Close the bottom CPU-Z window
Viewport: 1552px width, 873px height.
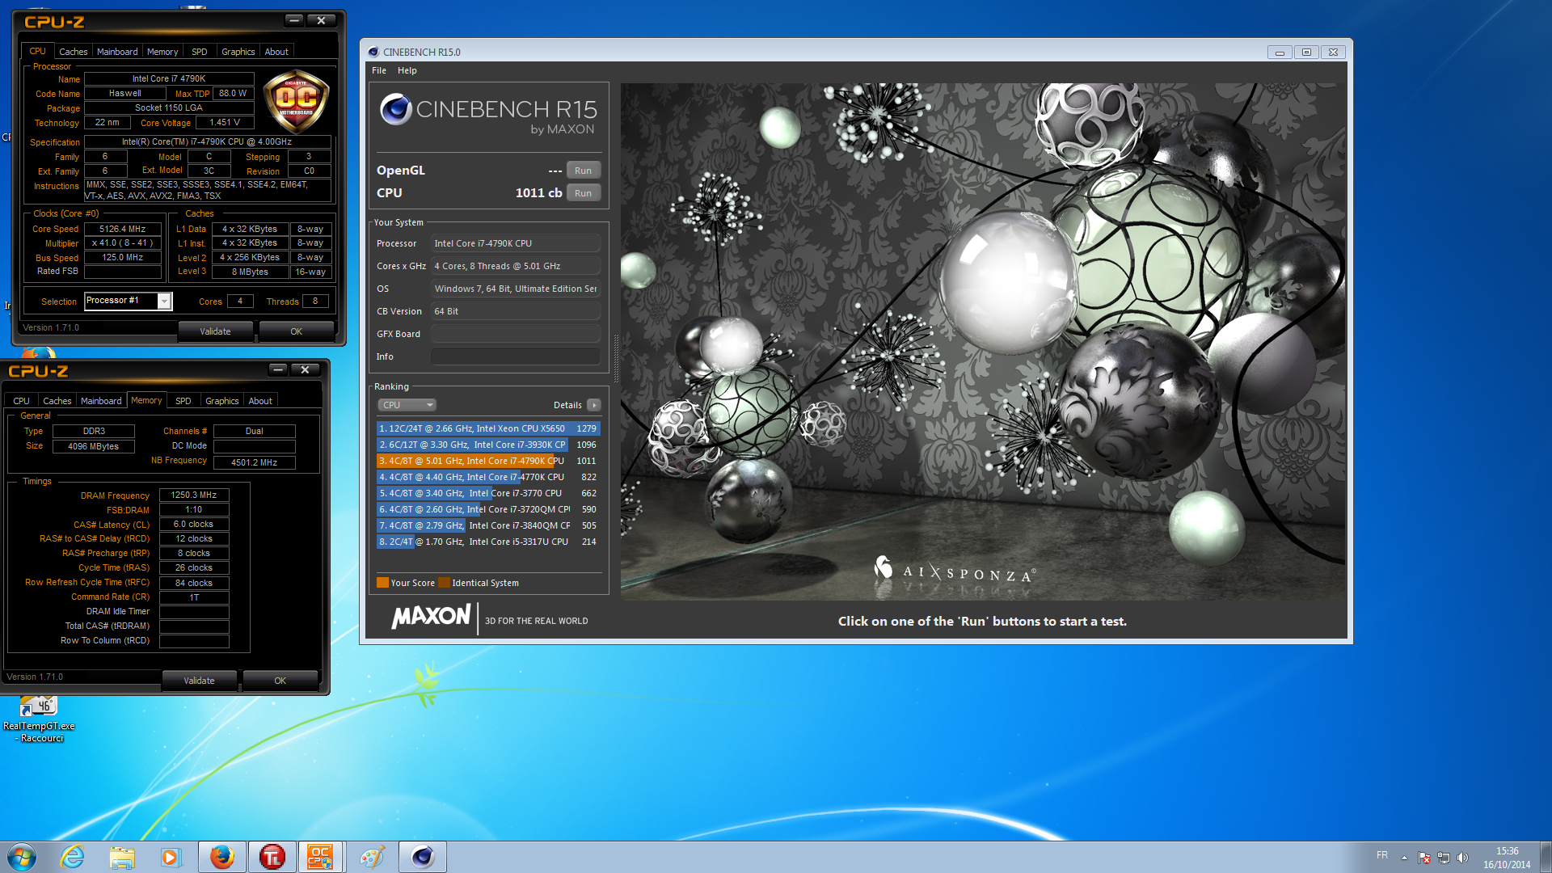305,369
